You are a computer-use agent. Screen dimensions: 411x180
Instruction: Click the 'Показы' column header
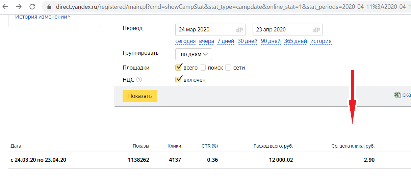pos(141,146)
